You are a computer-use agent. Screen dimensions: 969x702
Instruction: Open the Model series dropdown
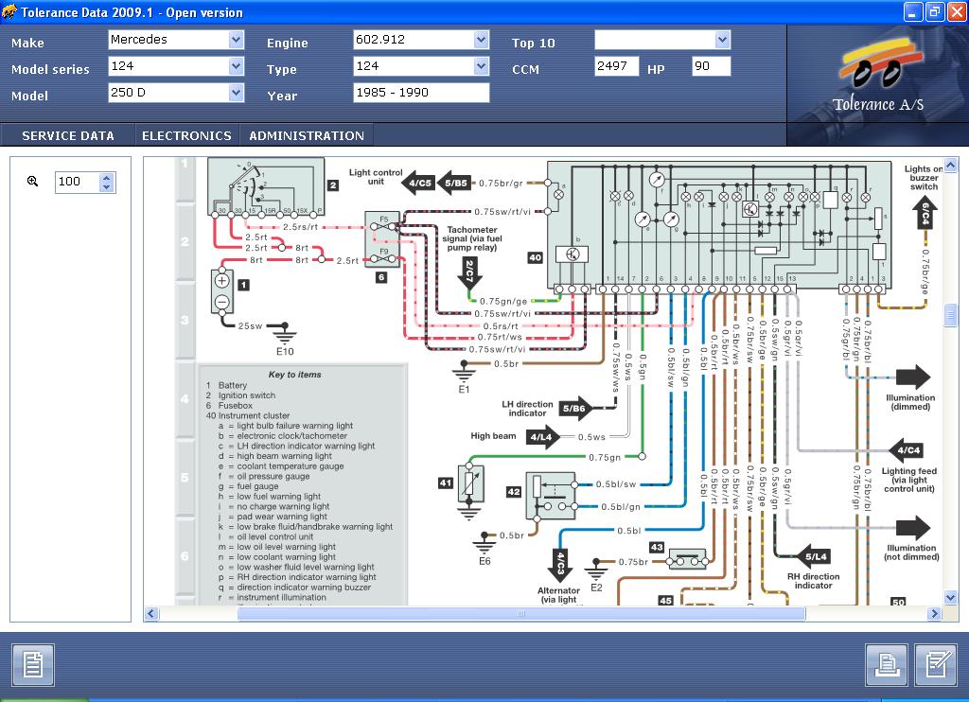236,66
